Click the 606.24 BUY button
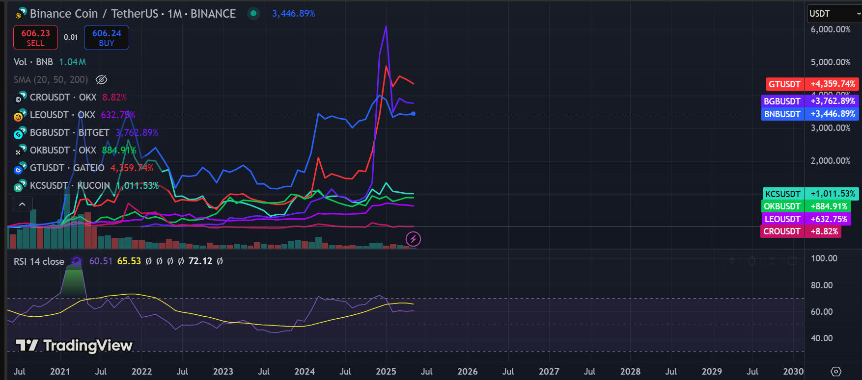This screenshot has height=380, width=862. point(107,38)
